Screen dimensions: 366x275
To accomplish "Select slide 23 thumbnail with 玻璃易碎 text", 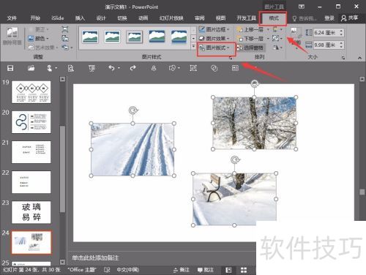I will (31, 212).
